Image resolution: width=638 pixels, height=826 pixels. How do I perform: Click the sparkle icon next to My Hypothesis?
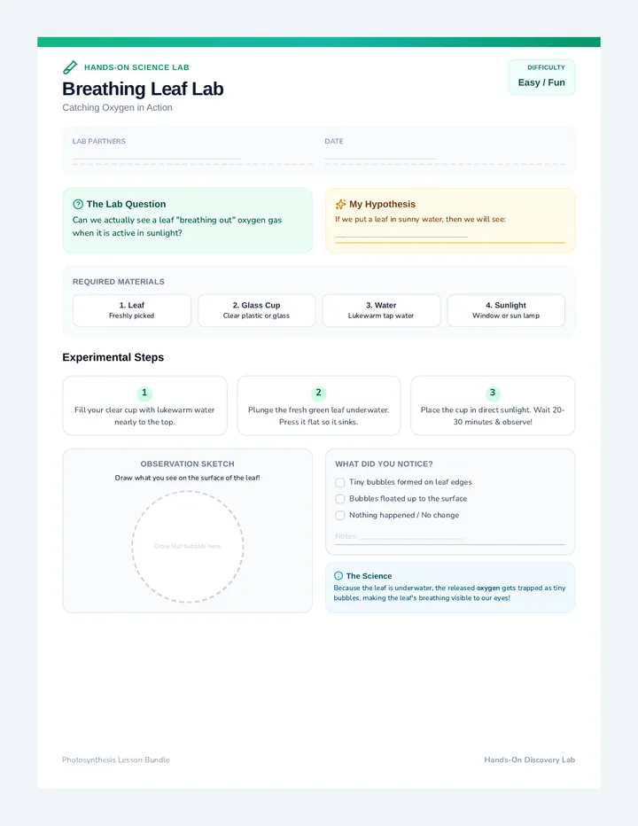point(340,204)
